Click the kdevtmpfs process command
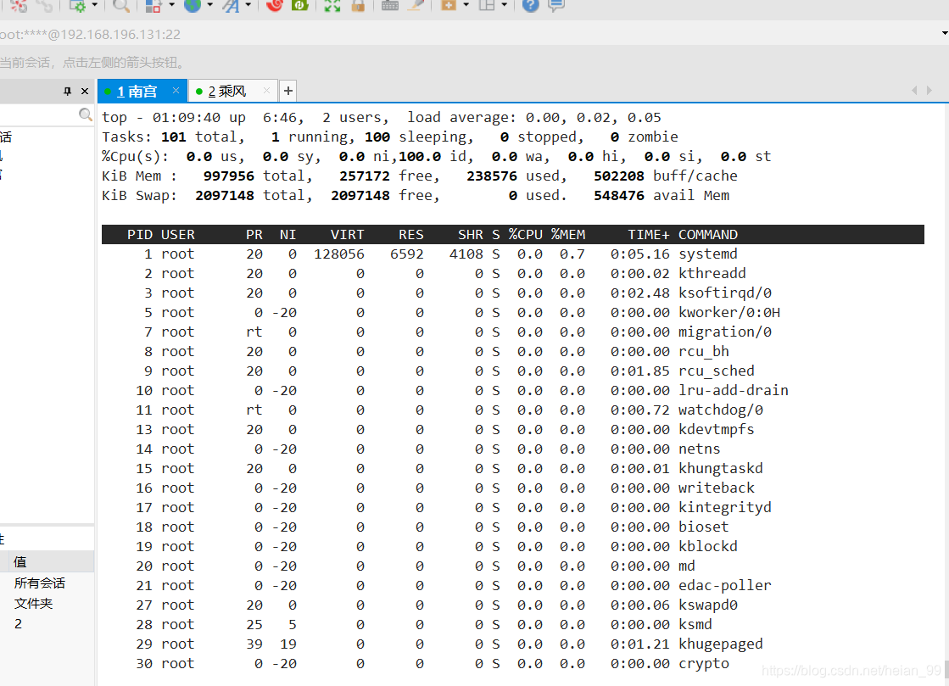Screen dimensions: 949x686 tap(716, 430)
